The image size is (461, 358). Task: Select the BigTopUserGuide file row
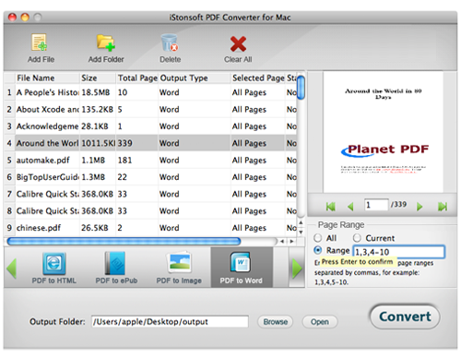[150, 177]
